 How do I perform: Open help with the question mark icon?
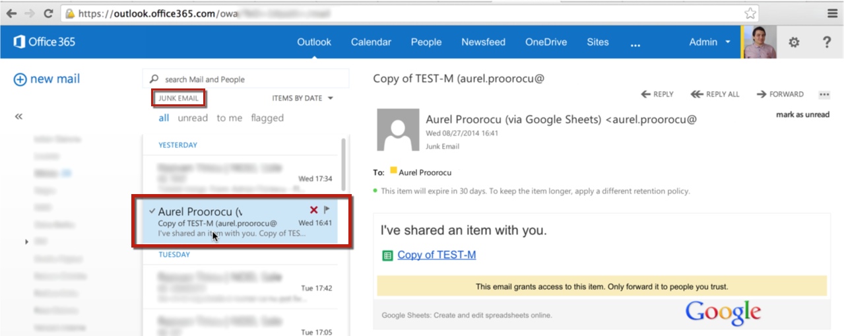tap(826, 42)
